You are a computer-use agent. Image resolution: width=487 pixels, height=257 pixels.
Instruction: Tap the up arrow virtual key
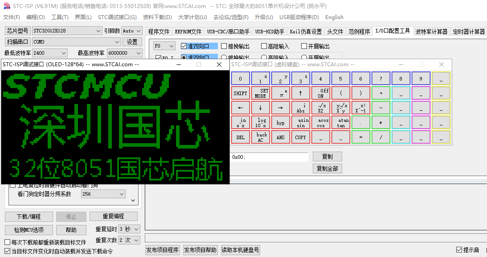coord(300,93)
